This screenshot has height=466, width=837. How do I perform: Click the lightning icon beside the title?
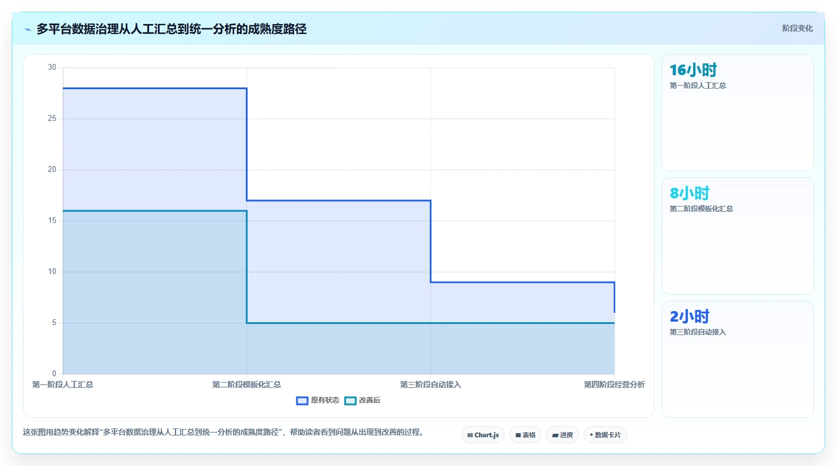[x=28, y=29]
